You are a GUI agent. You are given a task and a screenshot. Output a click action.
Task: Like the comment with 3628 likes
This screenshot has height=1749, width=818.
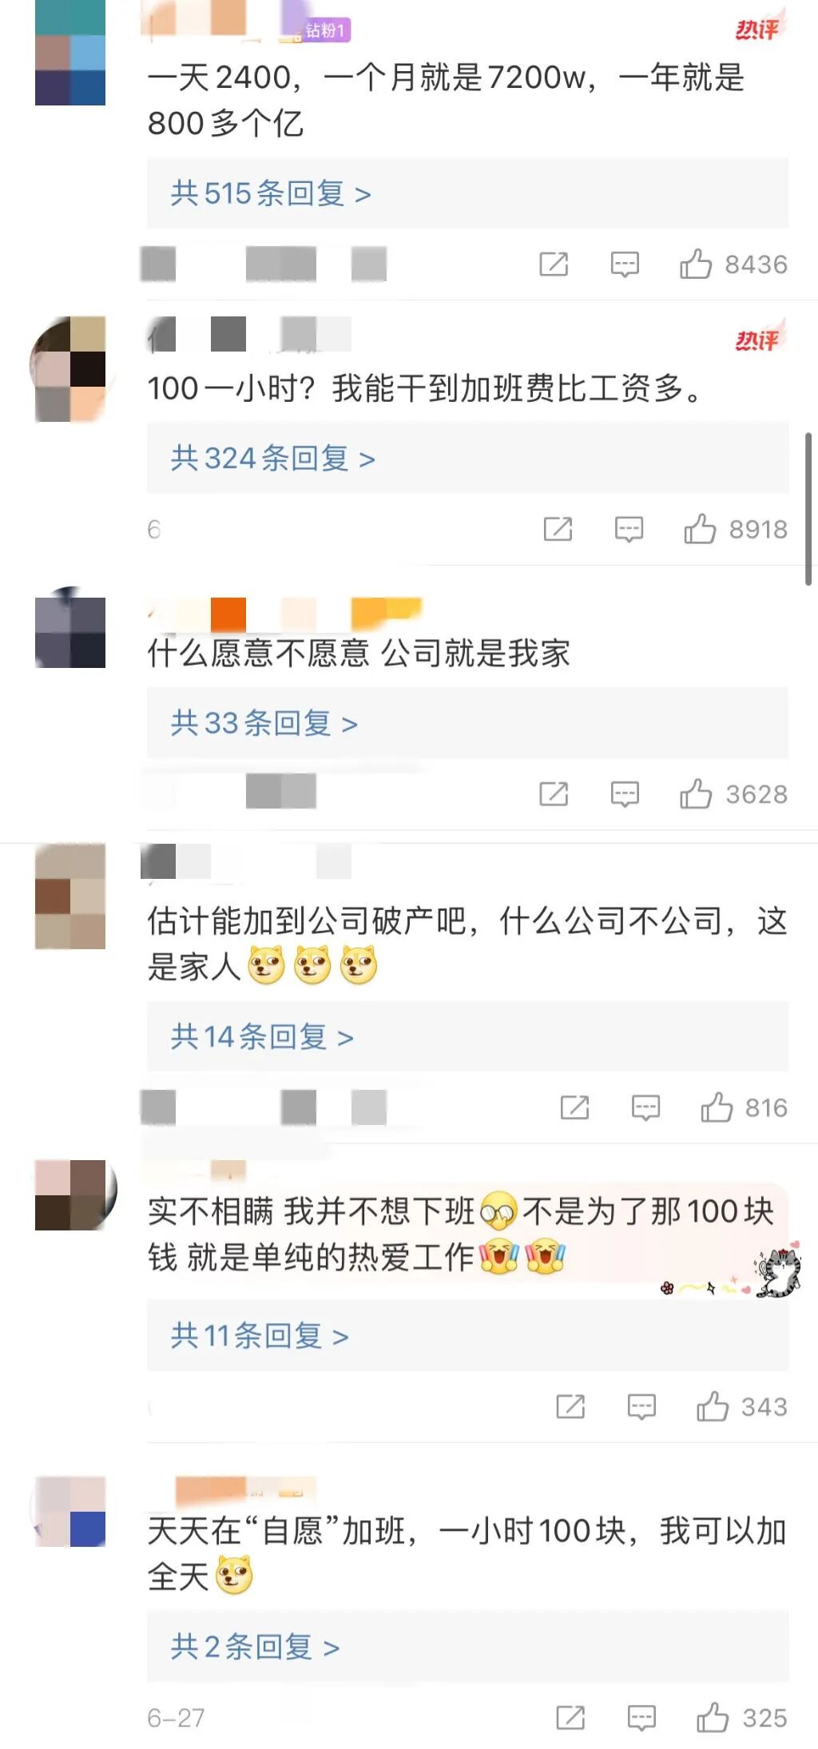click(696, 794)
